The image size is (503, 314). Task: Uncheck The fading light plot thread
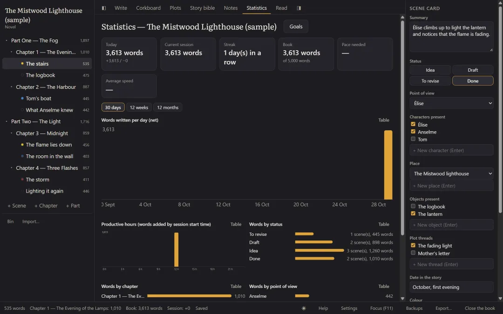coord(413,246)
